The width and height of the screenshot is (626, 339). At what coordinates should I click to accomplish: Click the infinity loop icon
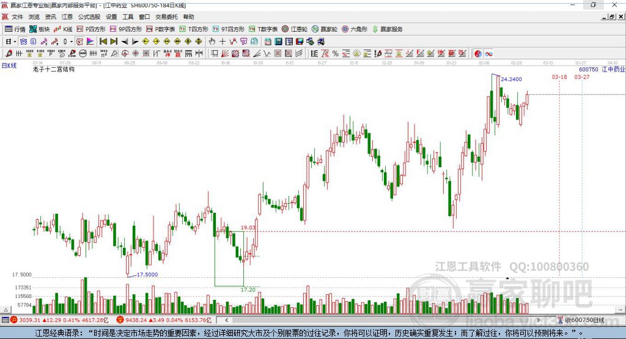(488, 54)
